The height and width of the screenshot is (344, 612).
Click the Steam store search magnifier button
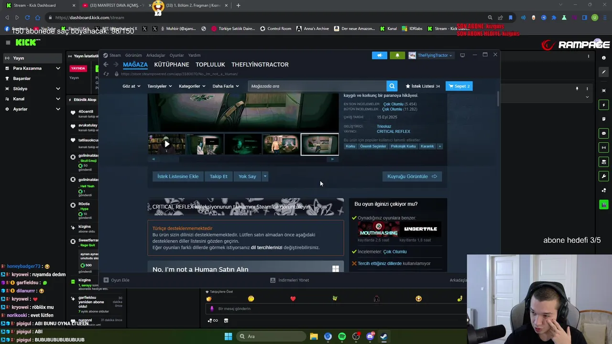tap(392, 86)
